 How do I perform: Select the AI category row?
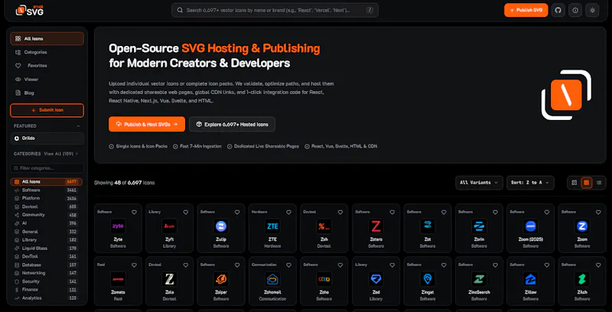coord(46,223)
